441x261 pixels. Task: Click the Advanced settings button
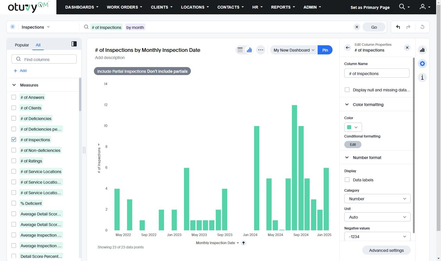click(x=386, y=250)
